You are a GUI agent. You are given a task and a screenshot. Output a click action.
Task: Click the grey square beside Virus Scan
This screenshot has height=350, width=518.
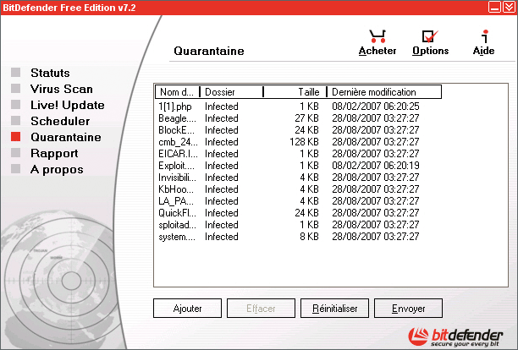coord(15,89)
